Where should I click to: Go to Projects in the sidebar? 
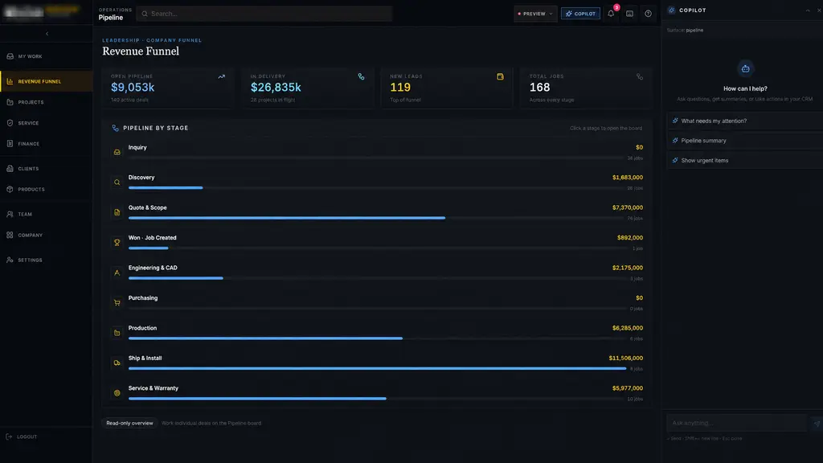pos(46,102)
